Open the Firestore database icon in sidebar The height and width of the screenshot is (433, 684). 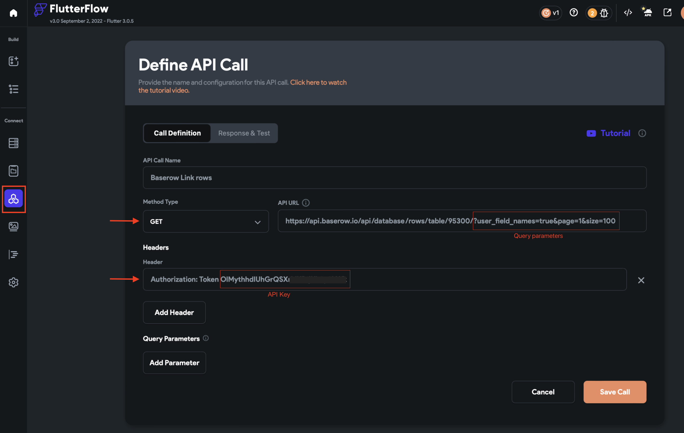click(13, 143)
